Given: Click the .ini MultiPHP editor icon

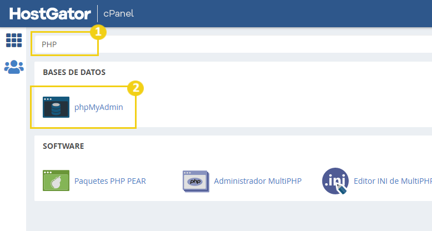Looking at the screenshot, I should click(335, 181).
